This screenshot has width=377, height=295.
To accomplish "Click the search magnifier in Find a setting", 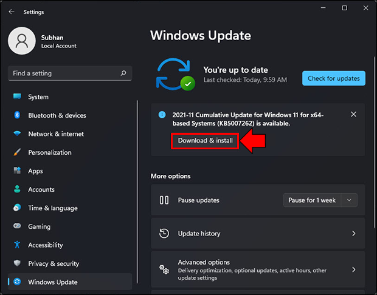I will pos(123,73).
